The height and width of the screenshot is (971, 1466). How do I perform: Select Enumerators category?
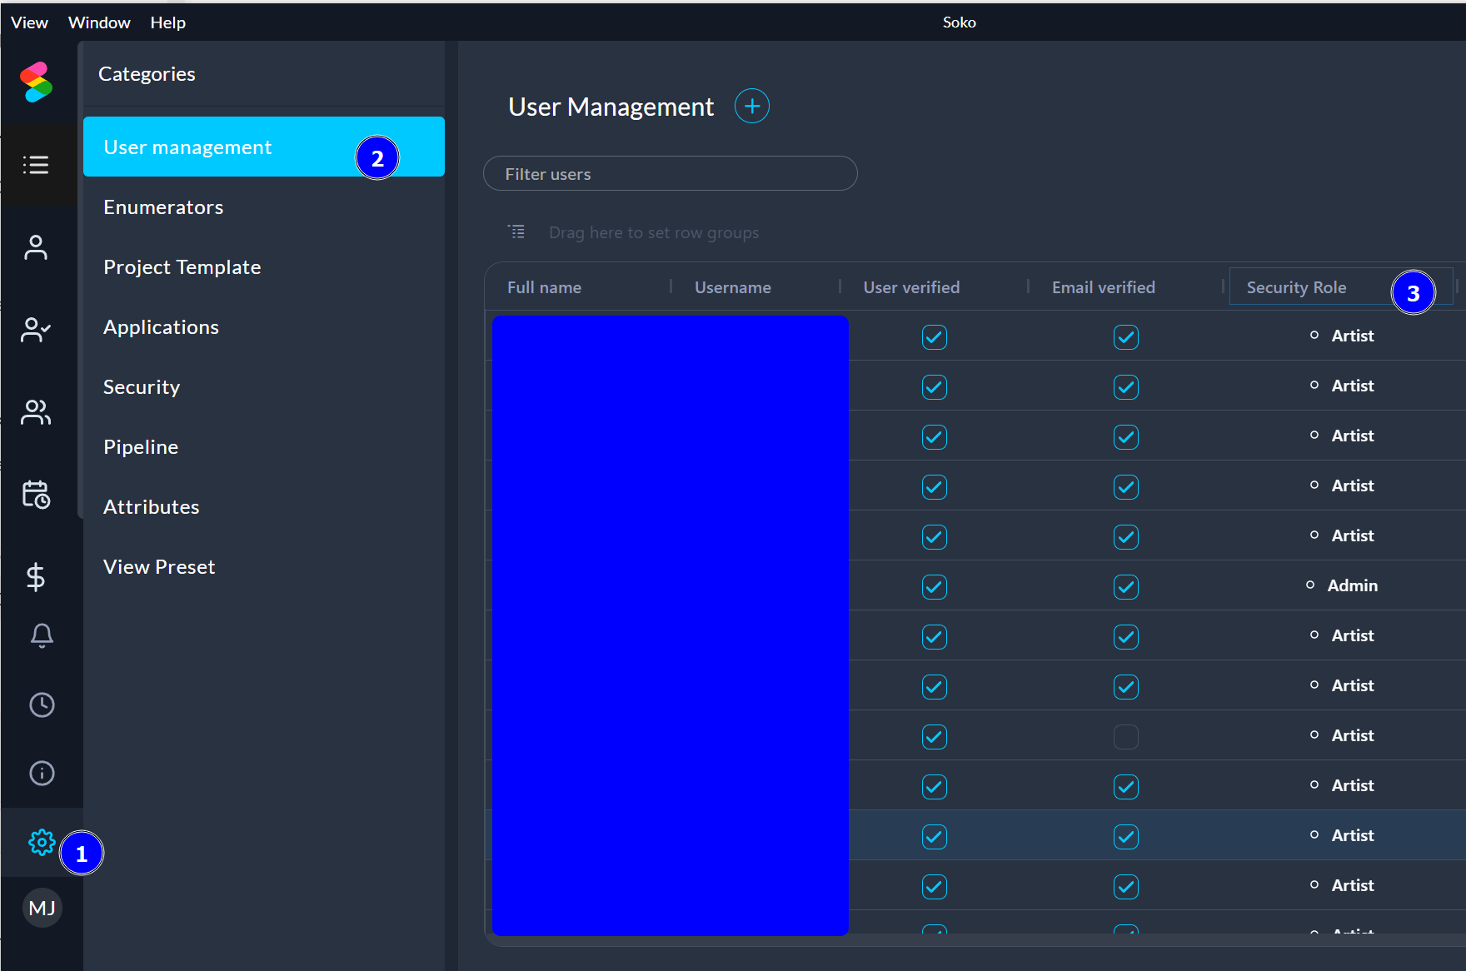163,207
